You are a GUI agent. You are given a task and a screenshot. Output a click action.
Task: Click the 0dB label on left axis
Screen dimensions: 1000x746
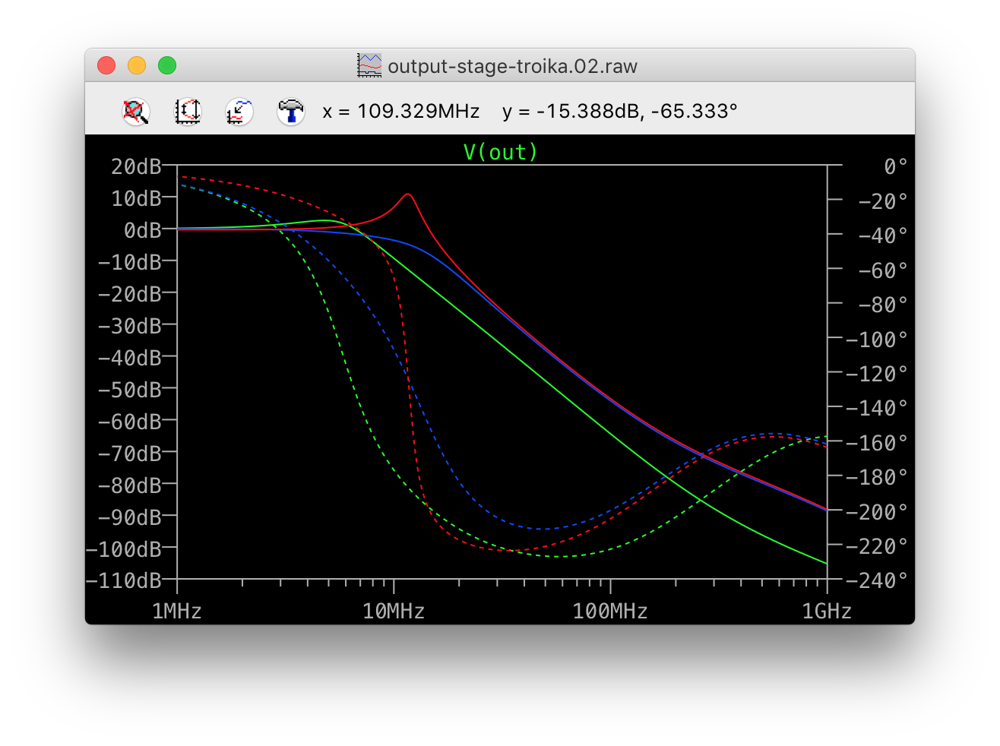pyautogui.click(x=142, y=229)
